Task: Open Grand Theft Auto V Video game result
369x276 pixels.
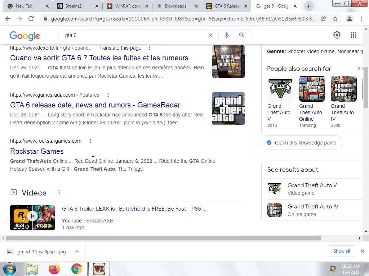Action: point(312,189)
